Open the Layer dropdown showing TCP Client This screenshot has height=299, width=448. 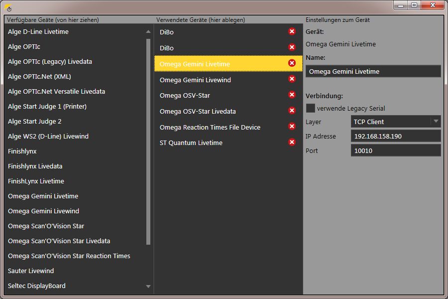click(x=396, y=122)
